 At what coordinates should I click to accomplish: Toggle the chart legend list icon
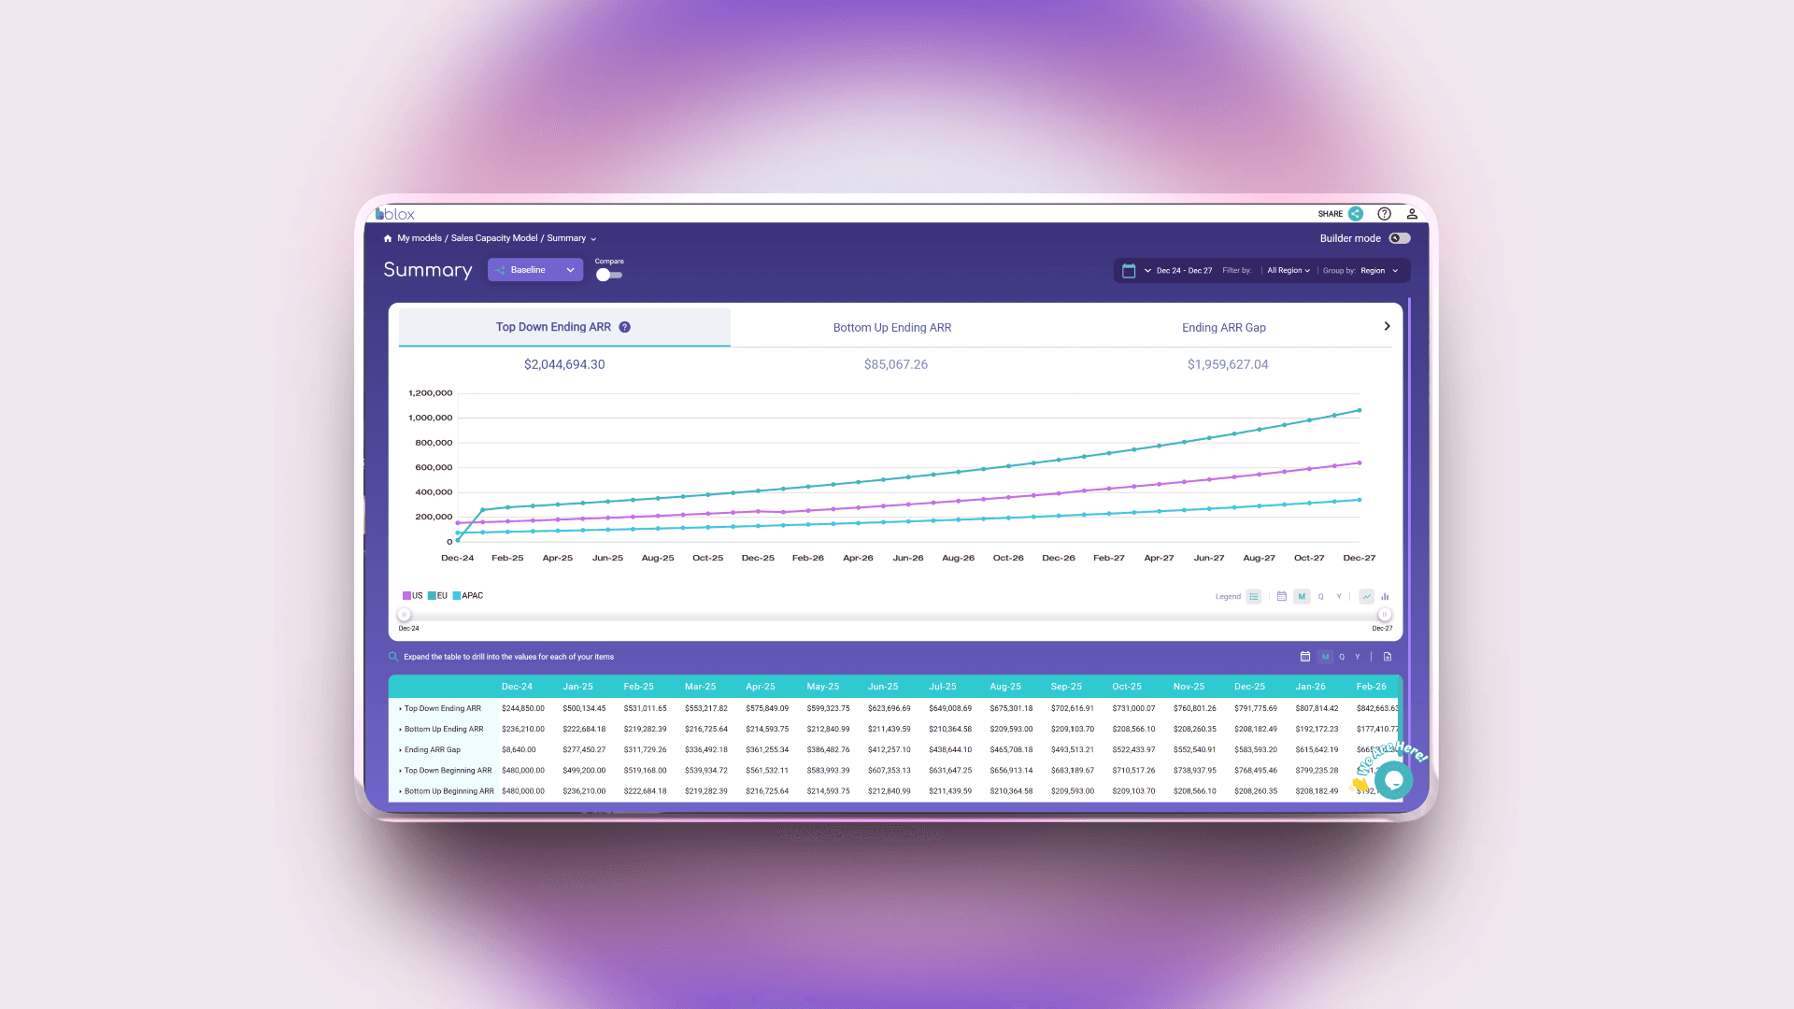click(1254, 596)
